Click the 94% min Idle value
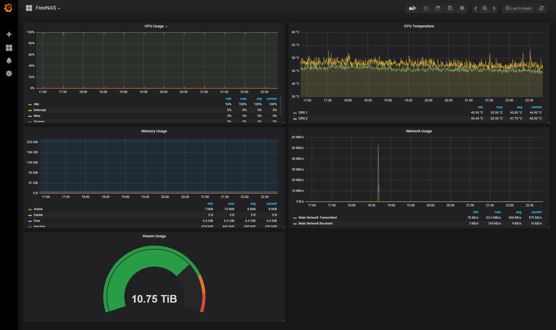This screenshot has width=556, height=330. click(x=228, y=104)
